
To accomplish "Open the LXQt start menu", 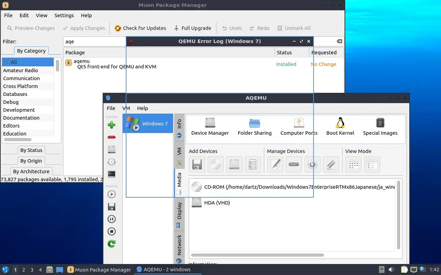I will (5, 269).
